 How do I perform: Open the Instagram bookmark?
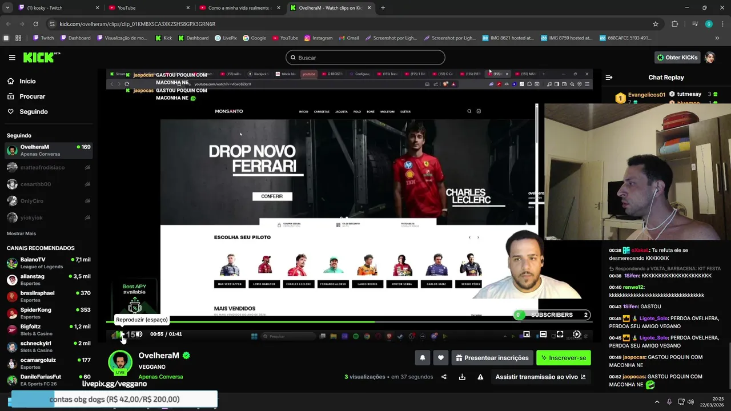pos(318,38)
